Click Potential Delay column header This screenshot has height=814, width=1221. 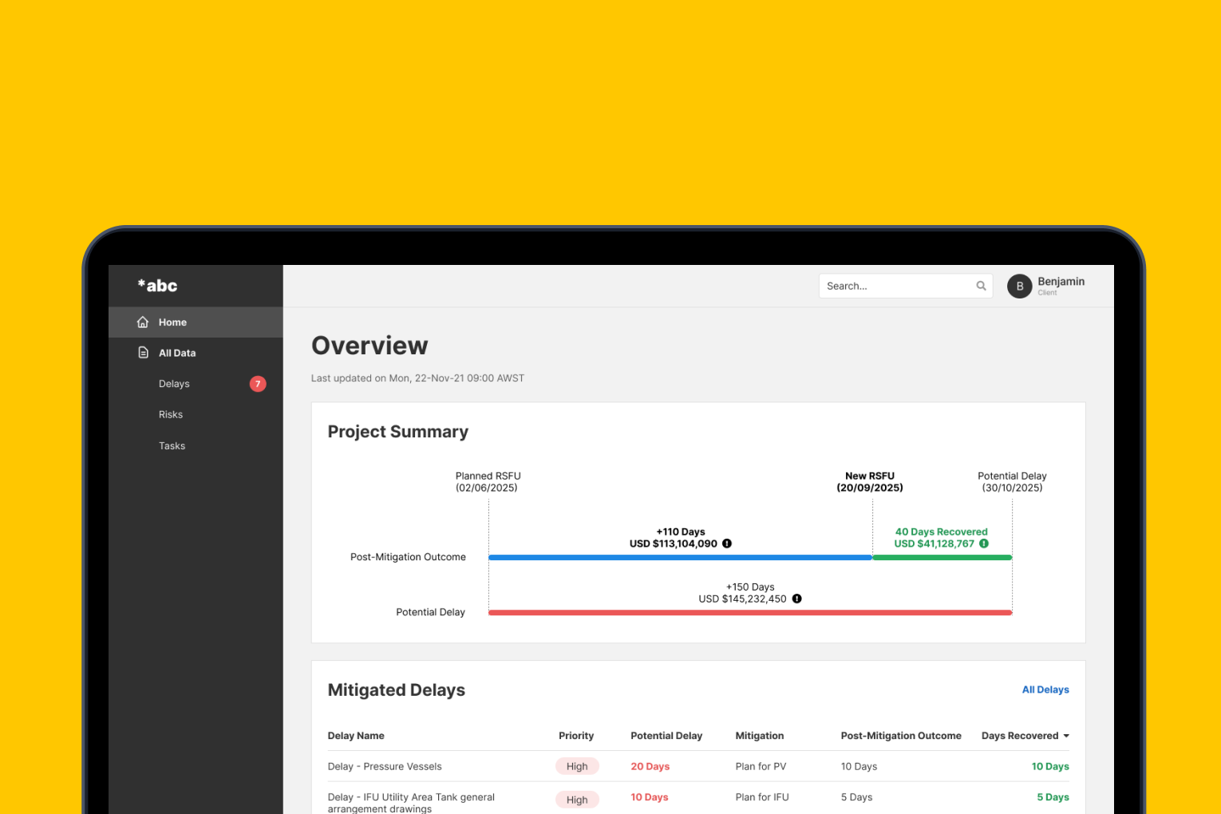666,736
